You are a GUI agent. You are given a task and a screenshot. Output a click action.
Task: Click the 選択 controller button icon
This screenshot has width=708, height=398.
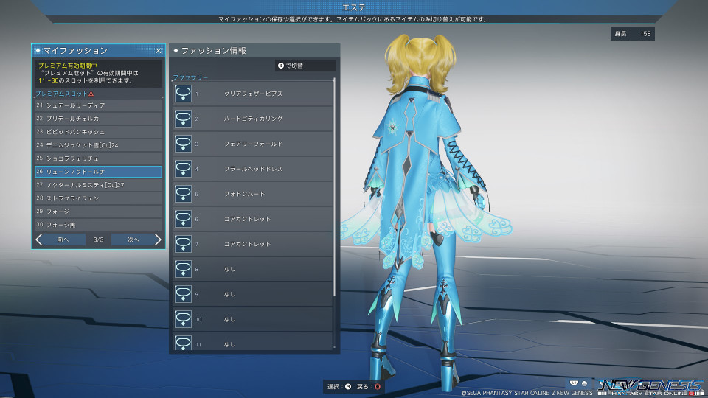pos(348,386)
